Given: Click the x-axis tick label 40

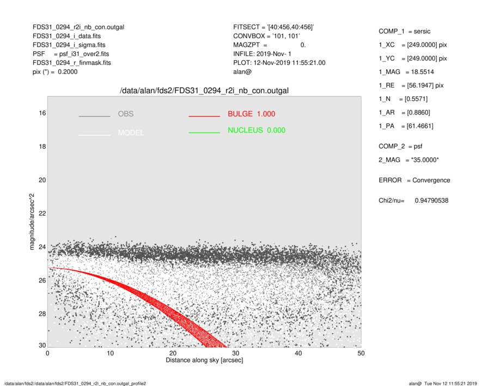Looking at the screenshot, I should click(x=298, y=353).
